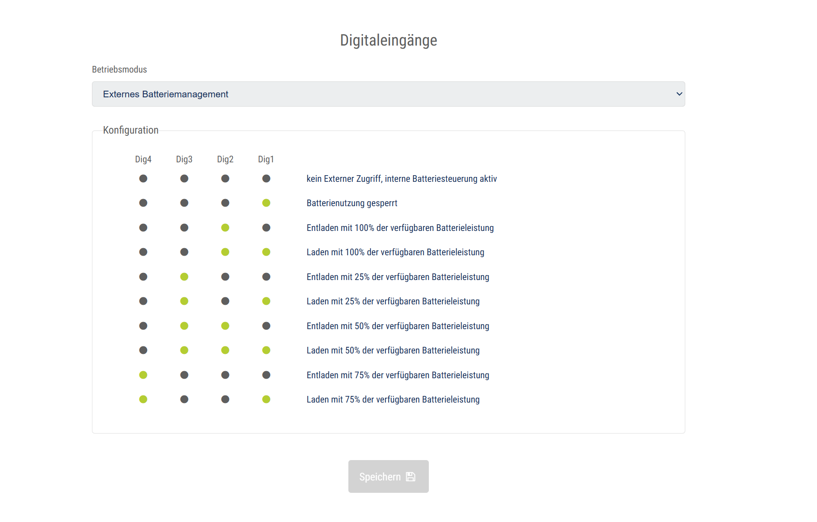
Task: Click green Dig1 dot in Batterienutzung gesperrt row
Action: 266,203
